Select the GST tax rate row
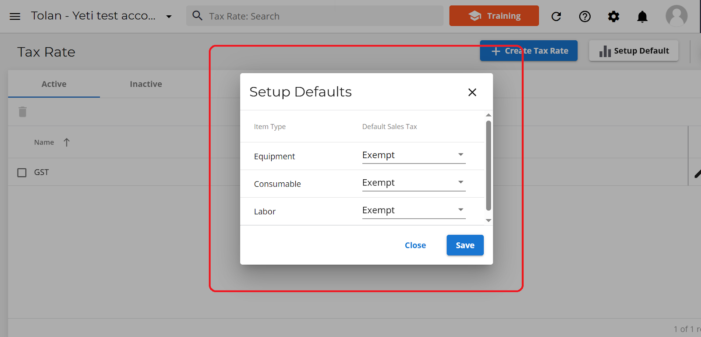Viewport: 701px width, 337px height. [348, 172]
